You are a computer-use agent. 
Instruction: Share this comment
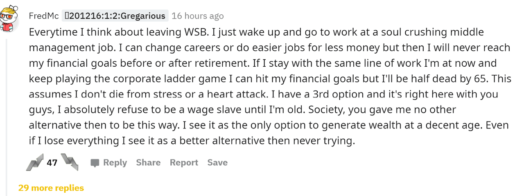tap(148, 162)
